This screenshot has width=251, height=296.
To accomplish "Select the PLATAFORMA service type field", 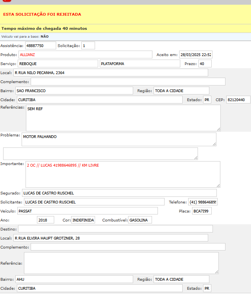I will (x=139, y=64).
